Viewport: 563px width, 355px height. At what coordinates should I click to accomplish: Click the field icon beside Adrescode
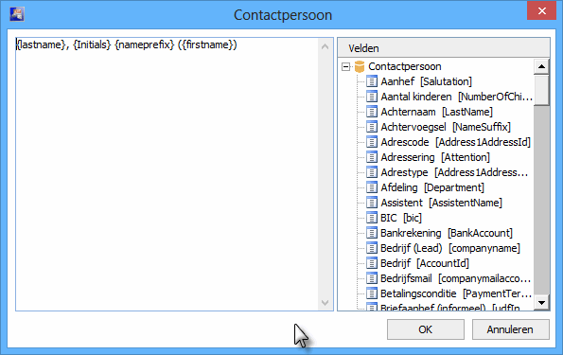(372, 142)
